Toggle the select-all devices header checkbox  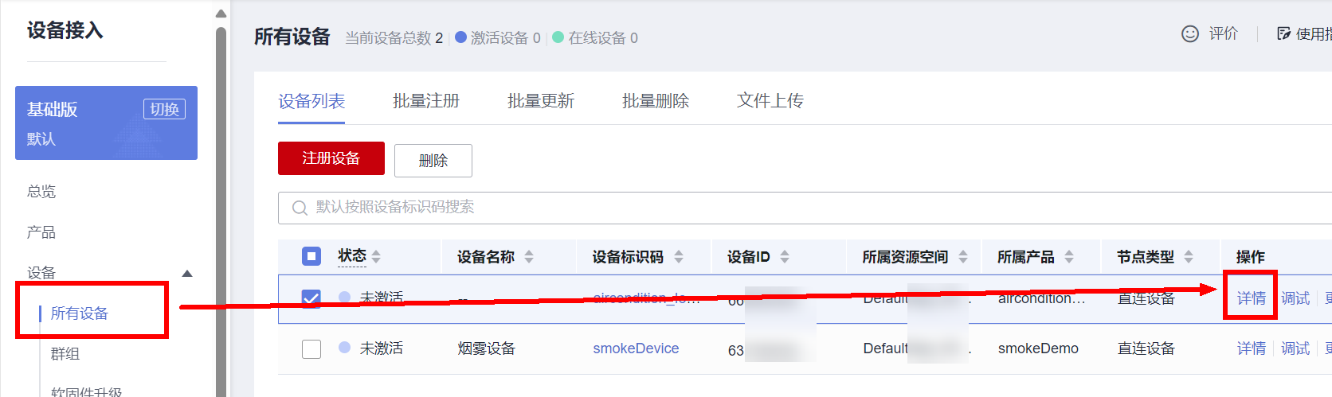point(311,256)
